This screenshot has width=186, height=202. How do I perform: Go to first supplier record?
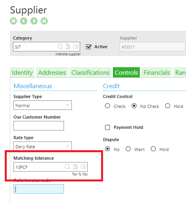(x=13, y=21)
